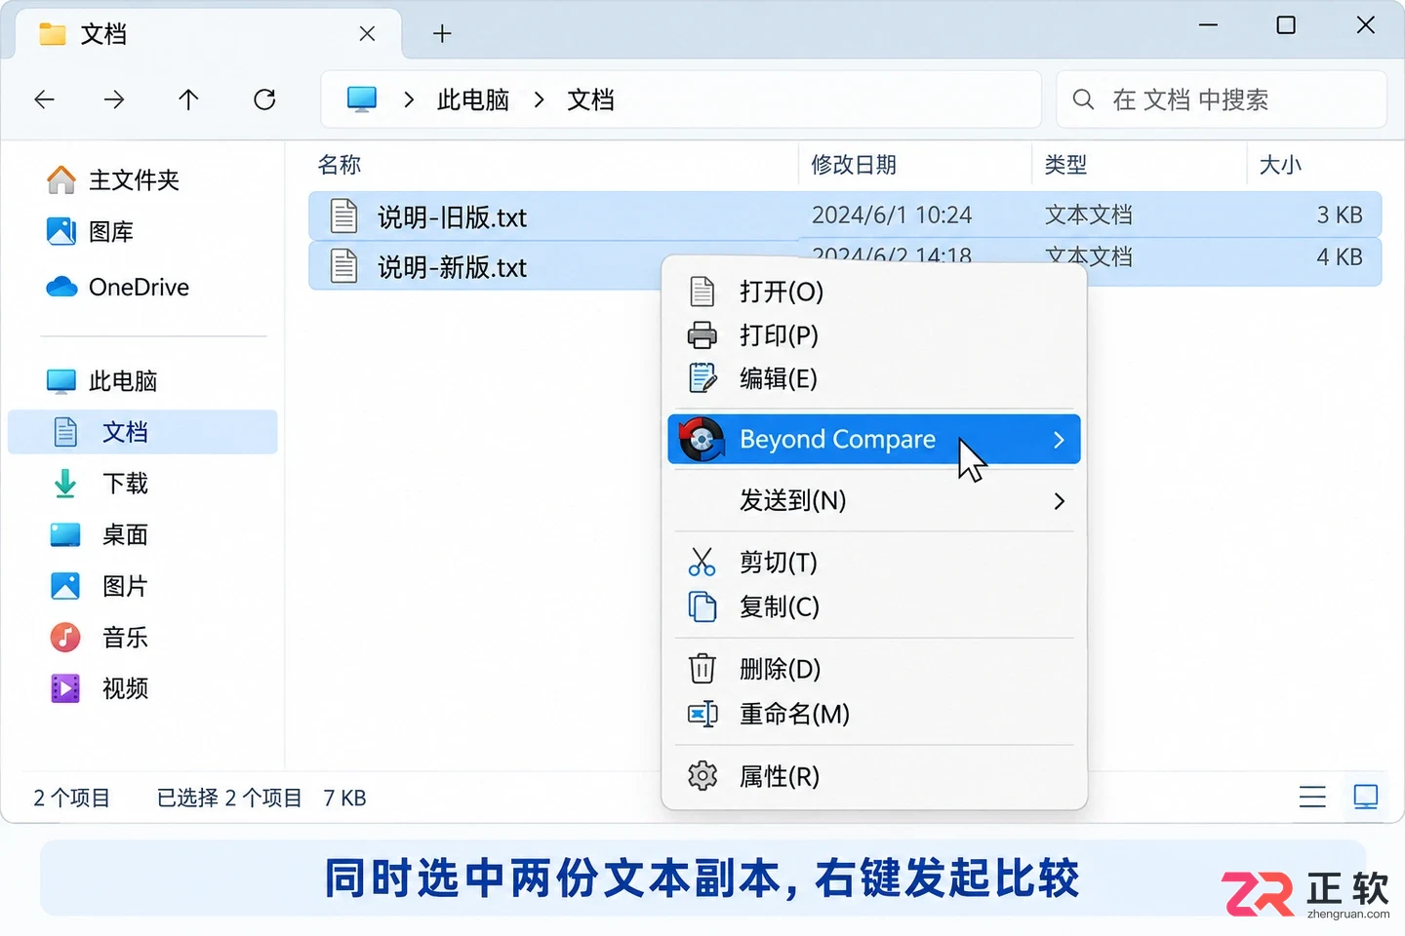The image size is (1405, 936).
Task: Open 音乐 folder in the sidebar
Action: click(x=100, y=638)
